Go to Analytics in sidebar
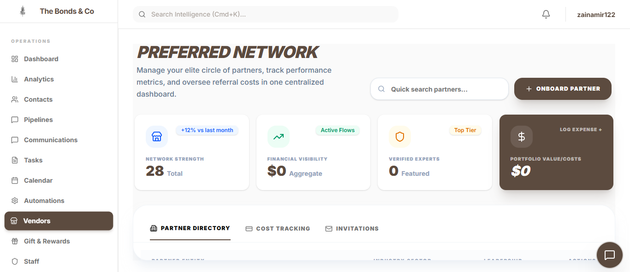 coord(39,79)
